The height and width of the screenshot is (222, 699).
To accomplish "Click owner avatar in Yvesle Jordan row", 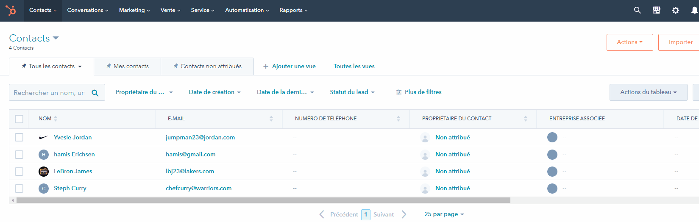I will click(x=425, y=138).
